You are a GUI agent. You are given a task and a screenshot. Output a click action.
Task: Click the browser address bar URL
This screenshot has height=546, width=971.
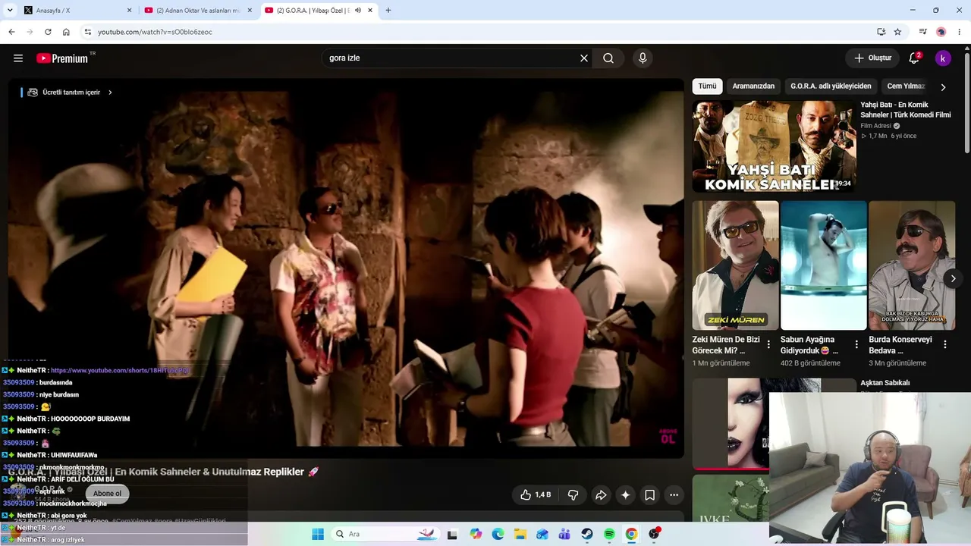[155, 32]
